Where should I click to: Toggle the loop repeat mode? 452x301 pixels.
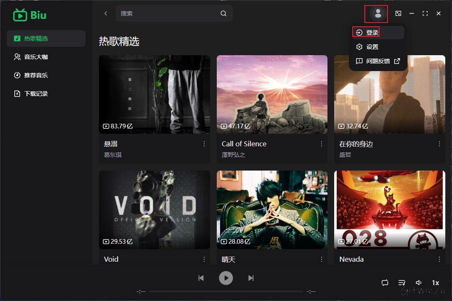click(385, 283)
